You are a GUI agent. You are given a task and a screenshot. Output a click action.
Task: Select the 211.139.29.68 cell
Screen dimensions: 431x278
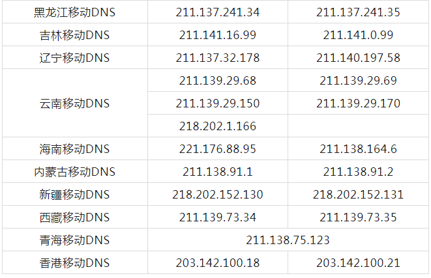218,81
